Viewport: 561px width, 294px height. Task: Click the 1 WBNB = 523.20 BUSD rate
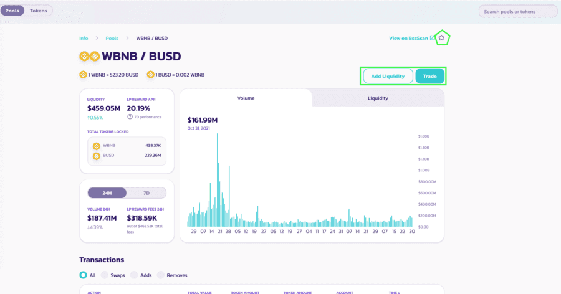pos(113,75)
